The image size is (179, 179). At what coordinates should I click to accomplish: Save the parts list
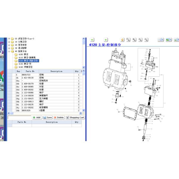point(47,118)
